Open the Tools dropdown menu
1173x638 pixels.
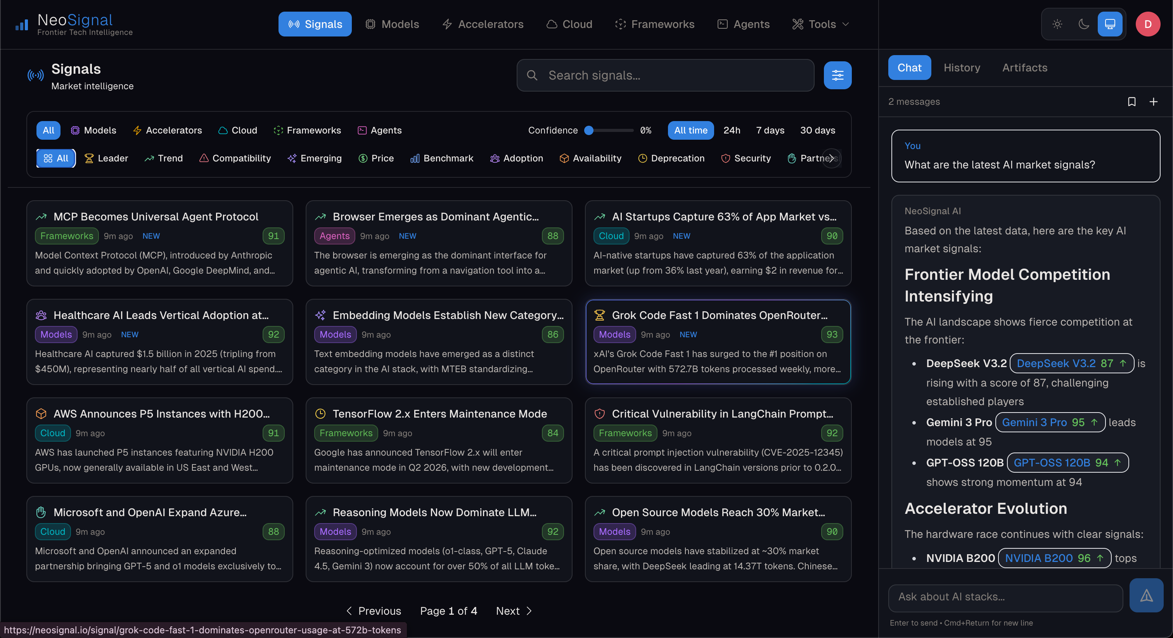820,24
